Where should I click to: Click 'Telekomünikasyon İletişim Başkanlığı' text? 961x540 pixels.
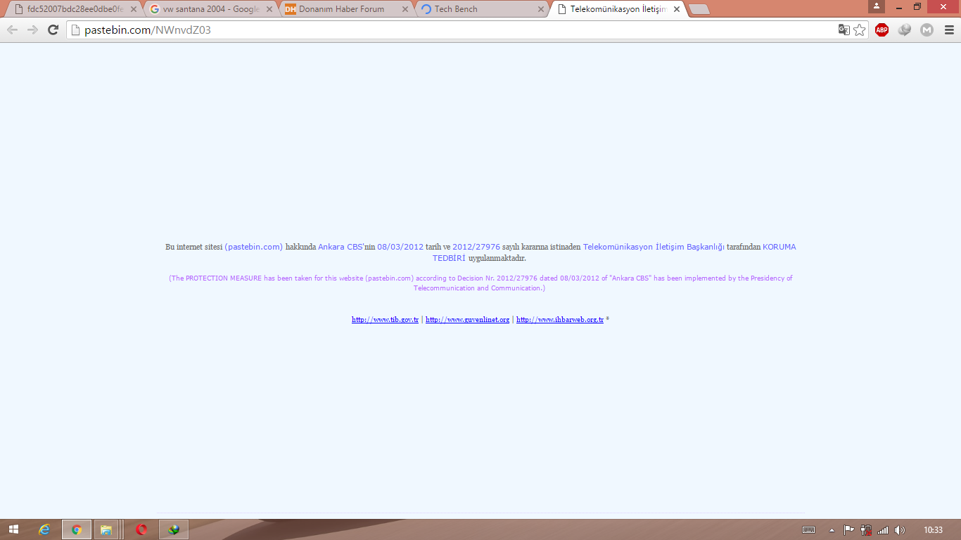tap(654, 247)
